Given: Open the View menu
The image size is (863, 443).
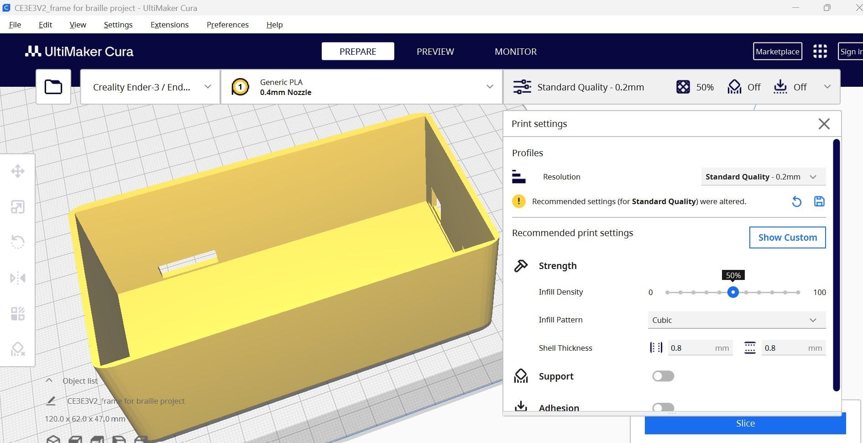Looking at the screenshot, I should [x=78, y=25].
